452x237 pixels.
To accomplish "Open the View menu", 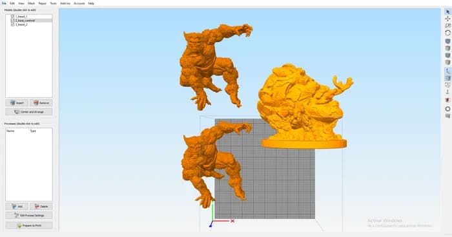I will pyautogui.click(x=21, y=3).
